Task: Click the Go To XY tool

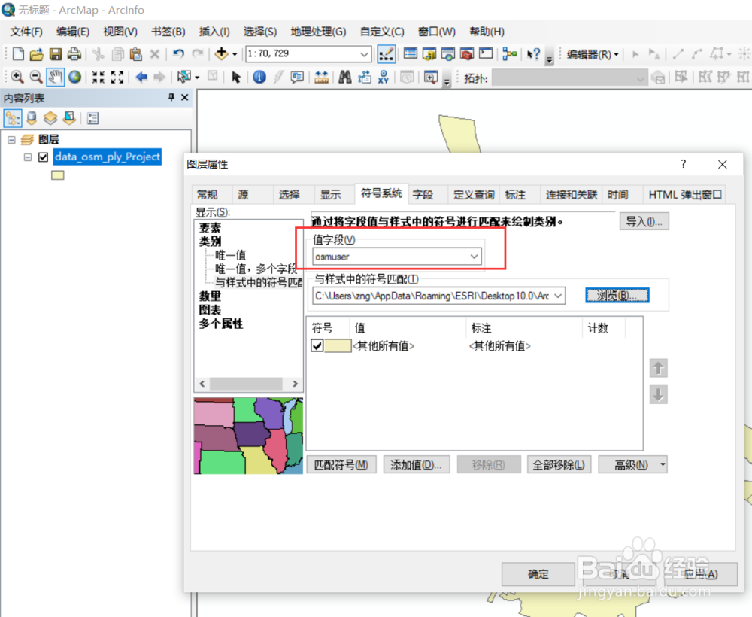Action: (x=383, y=77)
